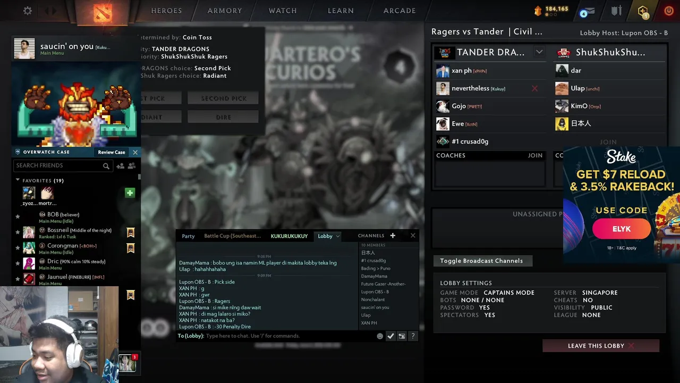Screen dimensions: 680x383
Task: Click the pop-out chat window icon
Action: [x=402, y=336]
